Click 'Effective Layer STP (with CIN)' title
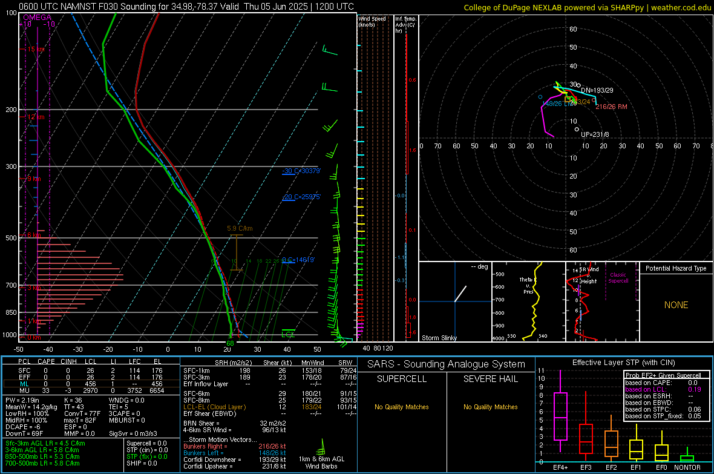714x474 pixels. 624,363
